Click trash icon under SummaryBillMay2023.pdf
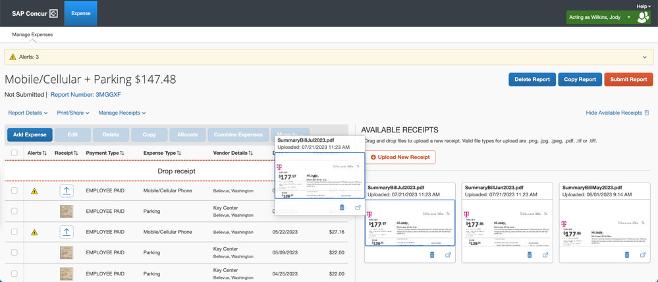 pos(627,254)
